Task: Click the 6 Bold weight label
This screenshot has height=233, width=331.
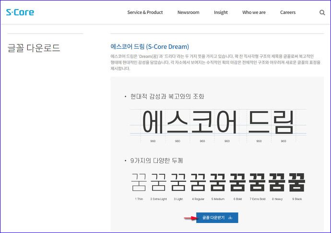Action: point(237,199)
